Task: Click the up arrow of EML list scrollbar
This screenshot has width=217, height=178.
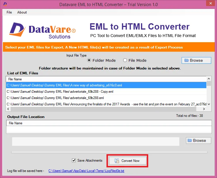Action: click(x=209, y=79)
